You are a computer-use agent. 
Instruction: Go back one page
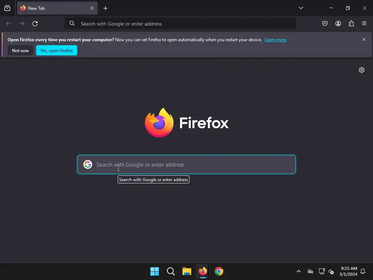pos(9,24)
